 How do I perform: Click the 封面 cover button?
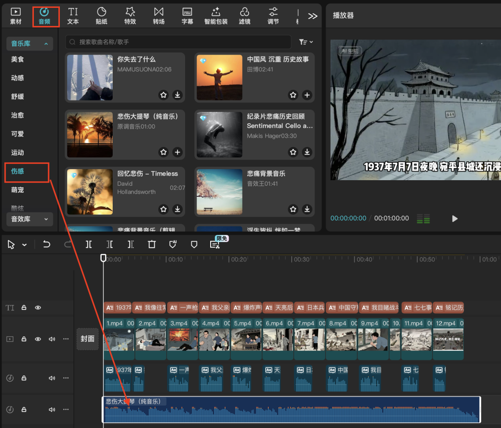[x=87, y=339]
